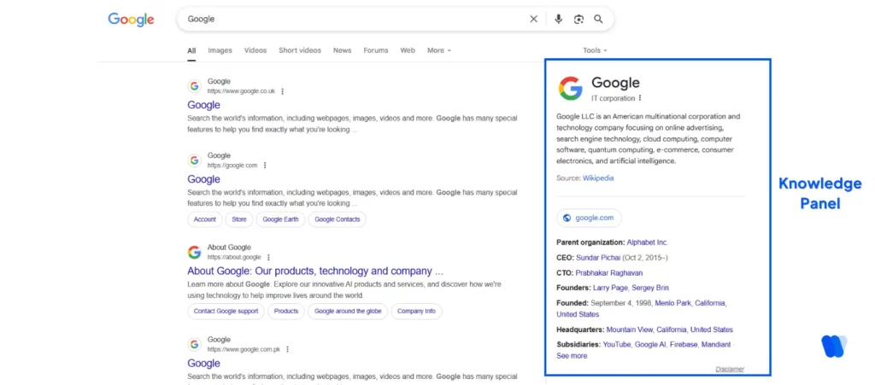Open the Mountain View headquarters link
This screenshot has height=385, width=875.
point(630,330)
